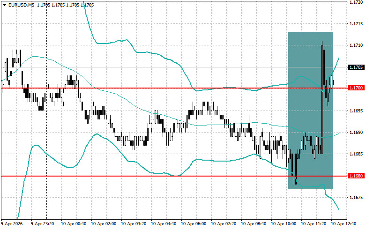Click the 9 Apr 23:20 time label
The image size is (366, 229).
click(x=43, y=224)
